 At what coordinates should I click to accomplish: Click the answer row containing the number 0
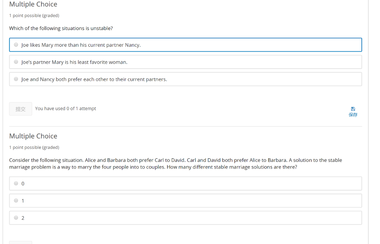tap(186, 183)
